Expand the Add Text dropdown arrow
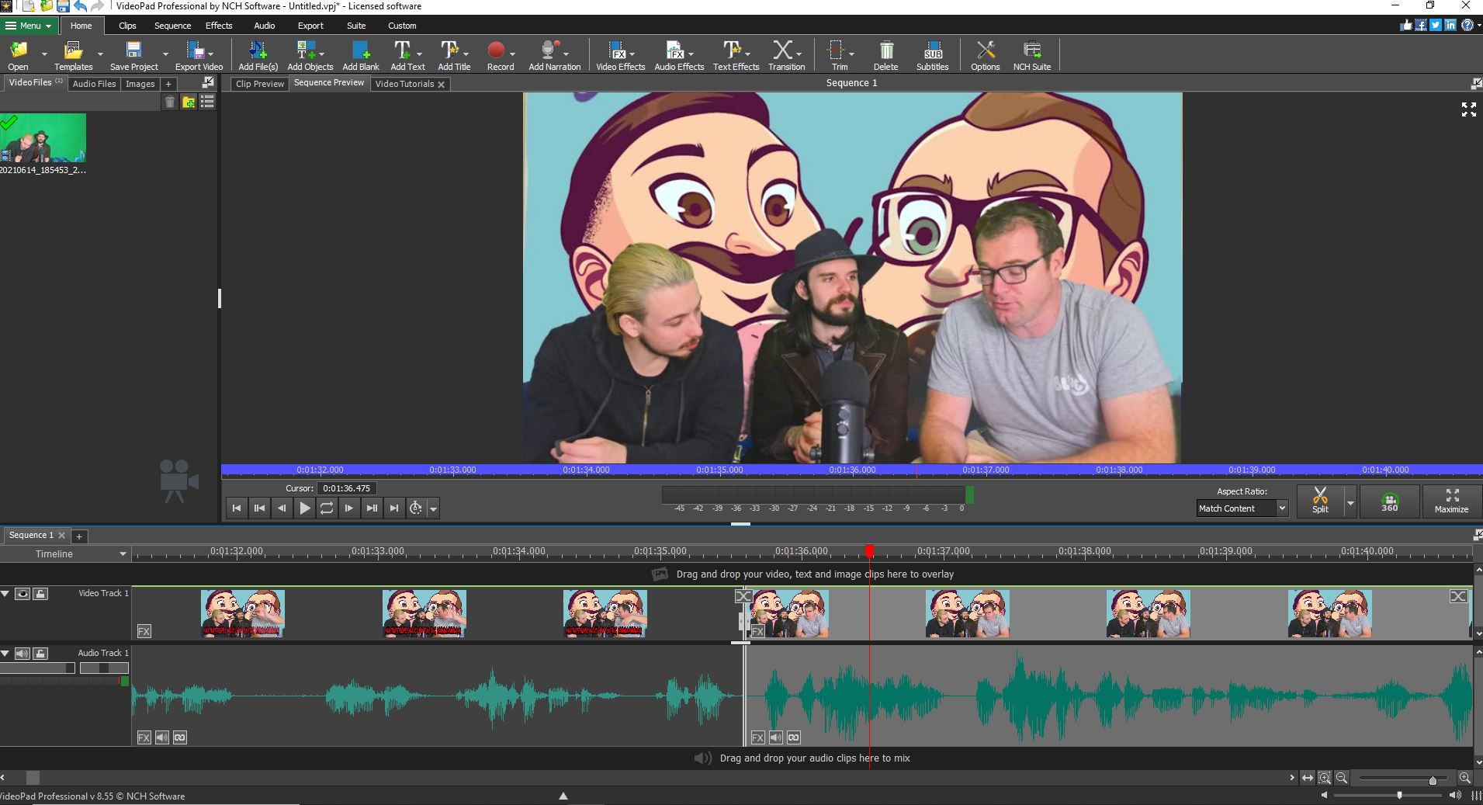This screenshot has height=805, width=1483. coord(420,54)
